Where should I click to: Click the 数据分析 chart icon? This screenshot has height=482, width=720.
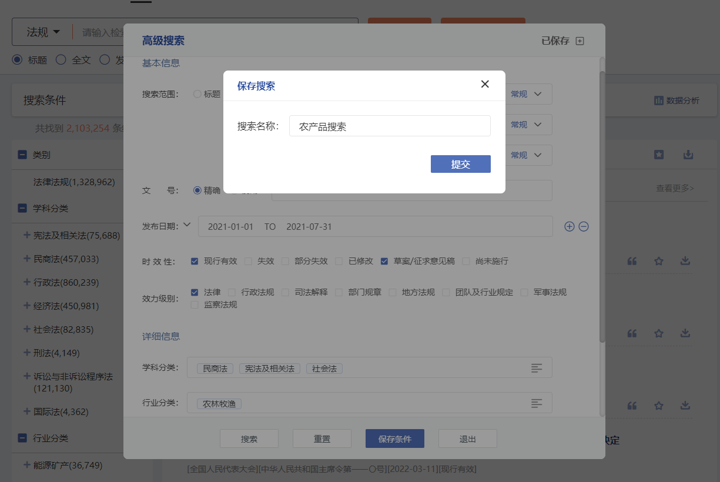(658, 101)
